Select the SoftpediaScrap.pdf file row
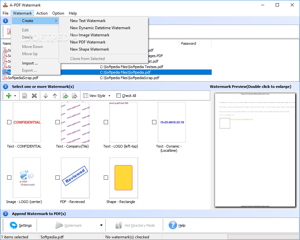The image size is (300, 240). coord(107,78)
